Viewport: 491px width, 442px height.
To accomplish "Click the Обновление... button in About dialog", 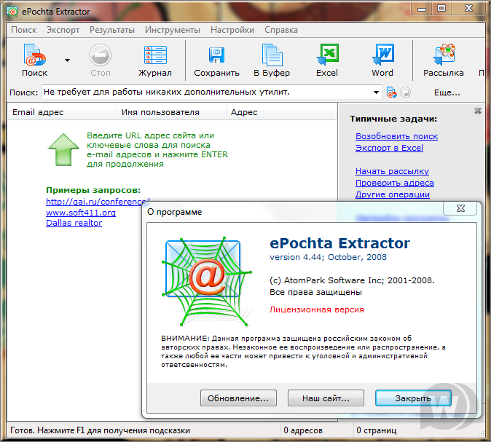I will point(238,398).
